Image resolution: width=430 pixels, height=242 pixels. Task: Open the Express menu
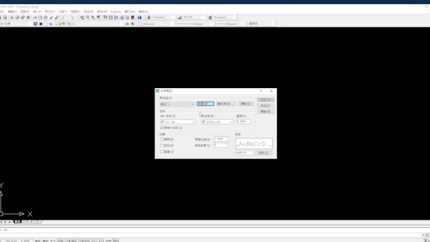(x=116, y=11)
